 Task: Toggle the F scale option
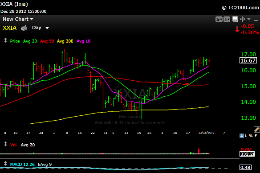256,136
